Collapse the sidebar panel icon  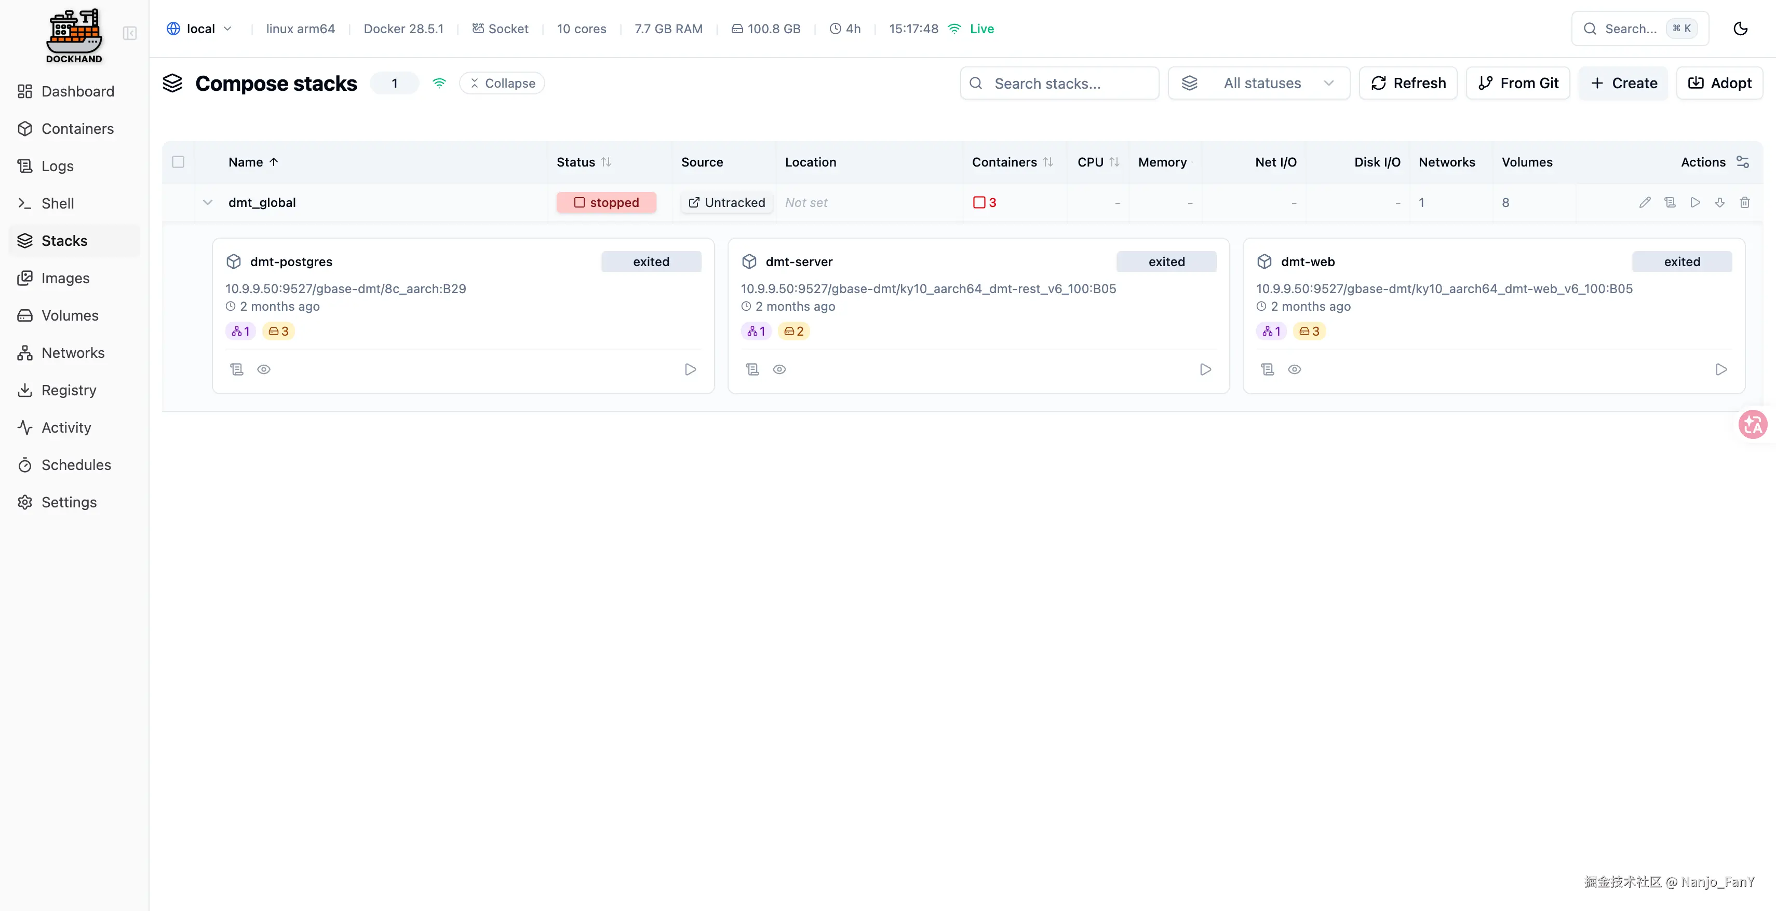130,33
